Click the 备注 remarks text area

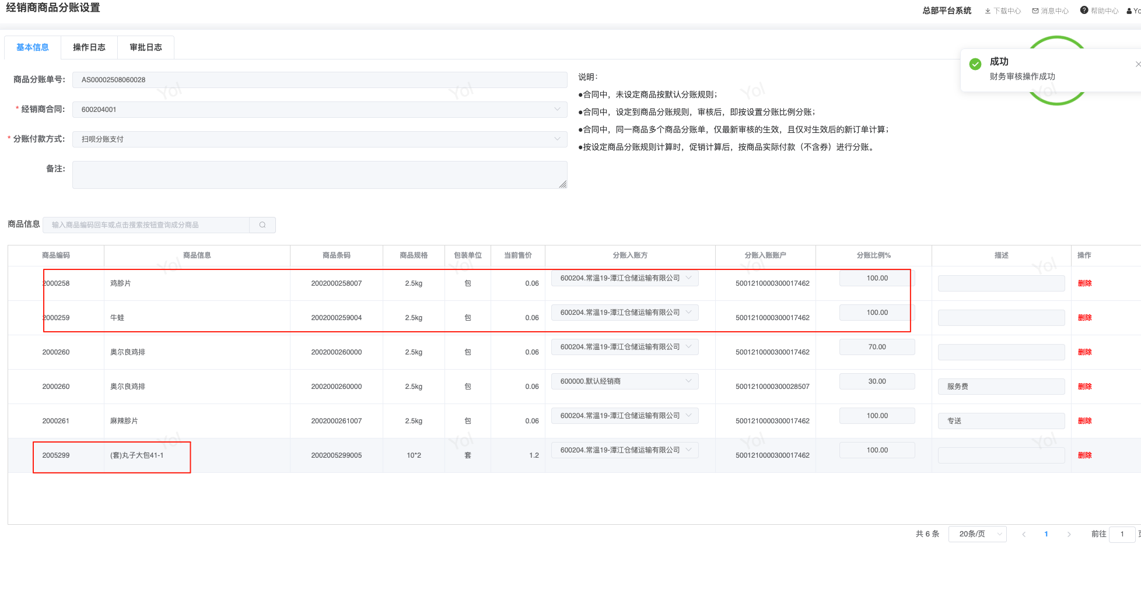click(x=320, y=175)
